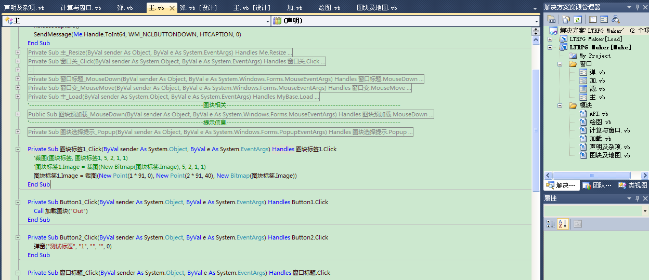The image size is (649, 280).
Task: Select 声明及杂项.vb in Solution Explorer tree
Action: tap(609, 147)
